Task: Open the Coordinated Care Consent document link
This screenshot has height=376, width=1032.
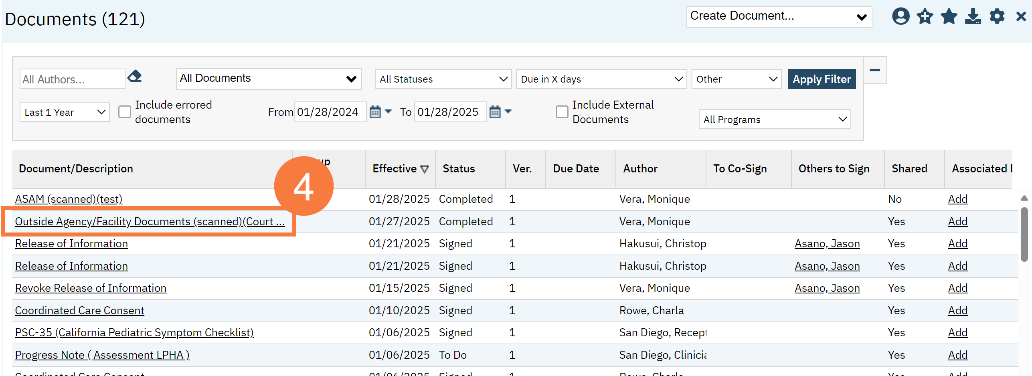Action: pos(79,311)
